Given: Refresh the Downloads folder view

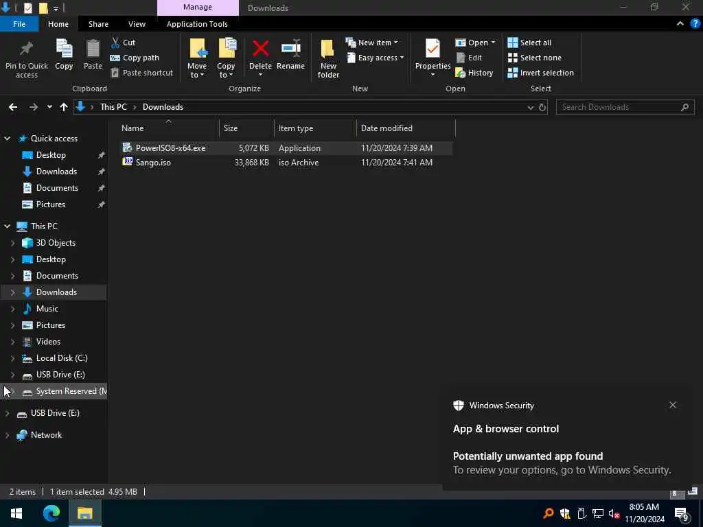Looking at the screenshot, I should tap(542, 107).
